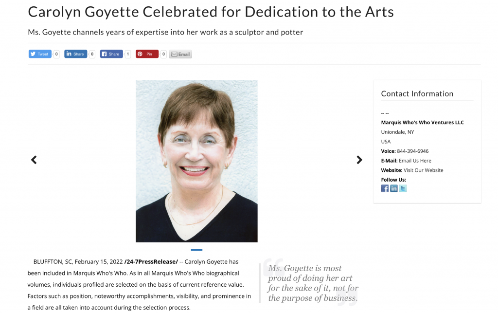Open Facebook icon under Follow Us
This screenshot has width=498, height=313.
pyautogui.click(x=385, y=188)
